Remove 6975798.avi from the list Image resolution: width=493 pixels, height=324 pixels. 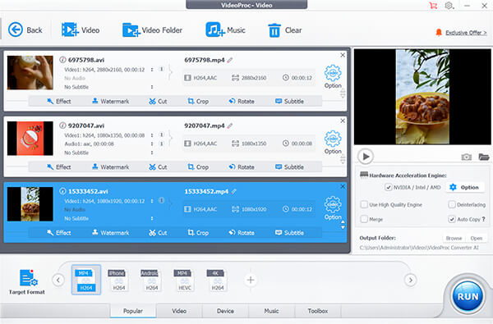[343, 55]
